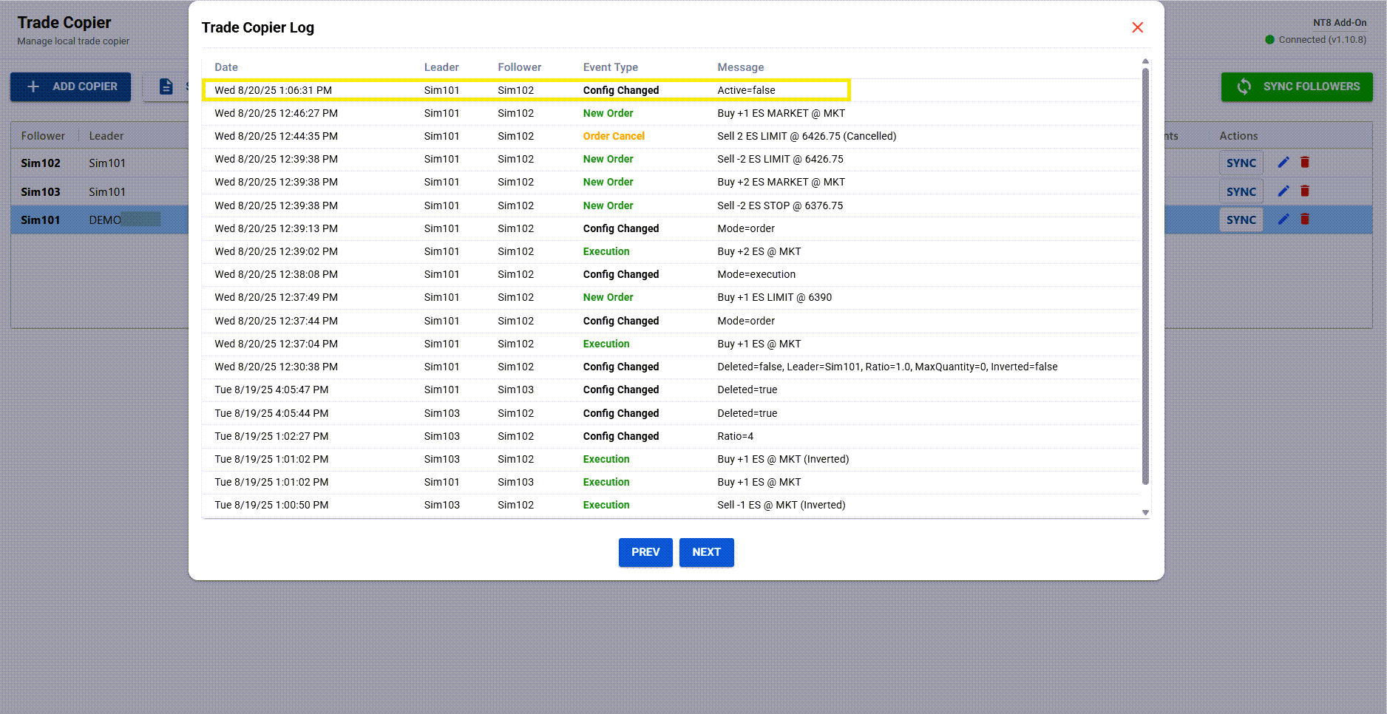This screenshot has height=714, width=1387.
Task: Click SYNC for the Sim101 row
Action: click(1241, 220)
